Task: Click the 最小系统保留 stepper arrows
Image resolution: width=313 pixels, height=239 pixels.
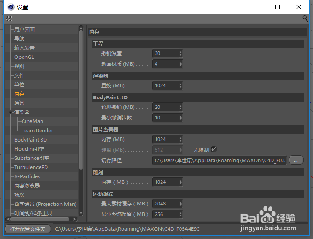Action: click(180, 214)
